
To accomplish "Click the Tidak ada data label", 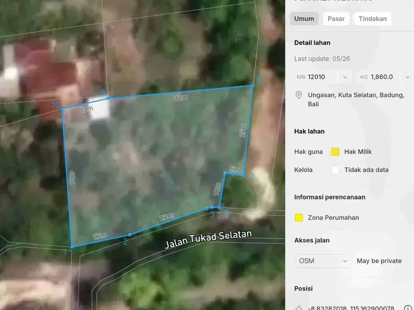I will (366, 170).
